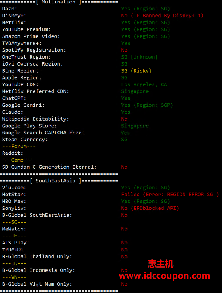Select the HotStar Failed REGION ERROR text
Screen dimensions: 222x293
coord(170,195)
